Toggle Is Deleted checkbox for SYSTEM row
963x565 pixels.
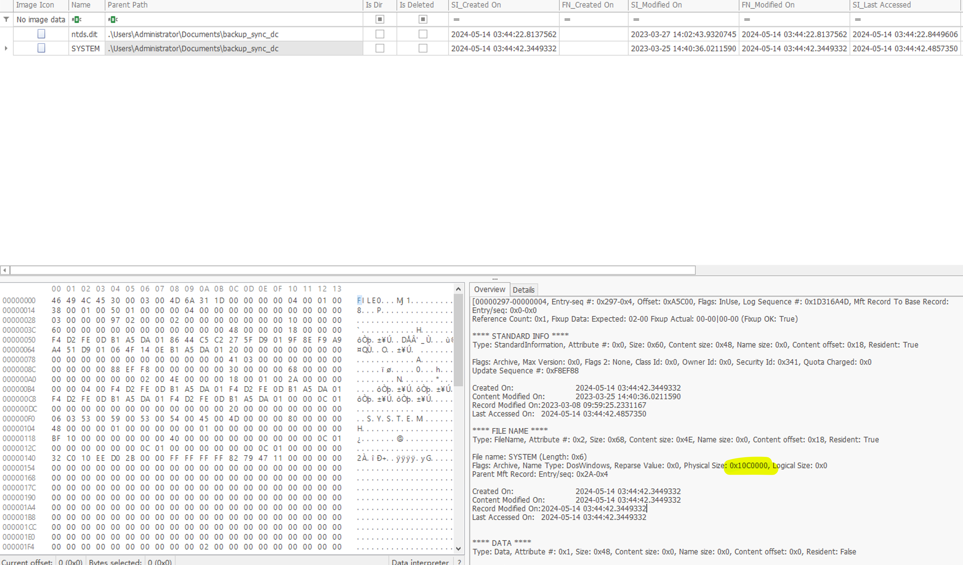[423, 48]
